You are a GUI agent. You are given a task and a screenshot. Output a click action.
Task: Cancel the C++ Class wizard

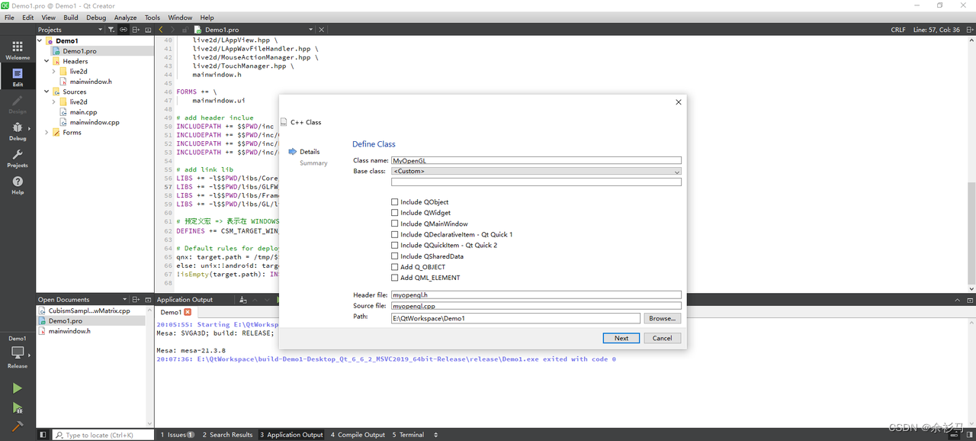point(662,338)
